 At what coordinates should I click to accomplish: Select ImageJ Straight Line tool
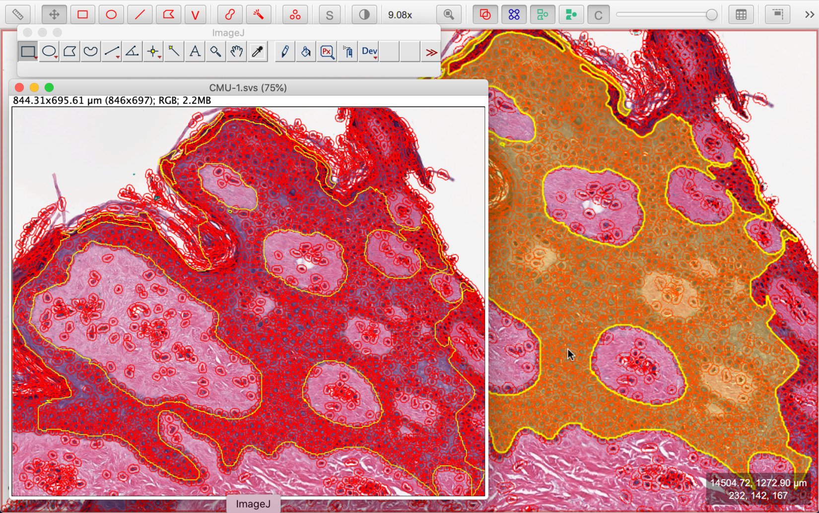pos(112,51)
